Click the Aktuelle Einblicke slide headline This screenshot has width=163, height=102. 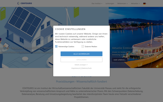137,48
